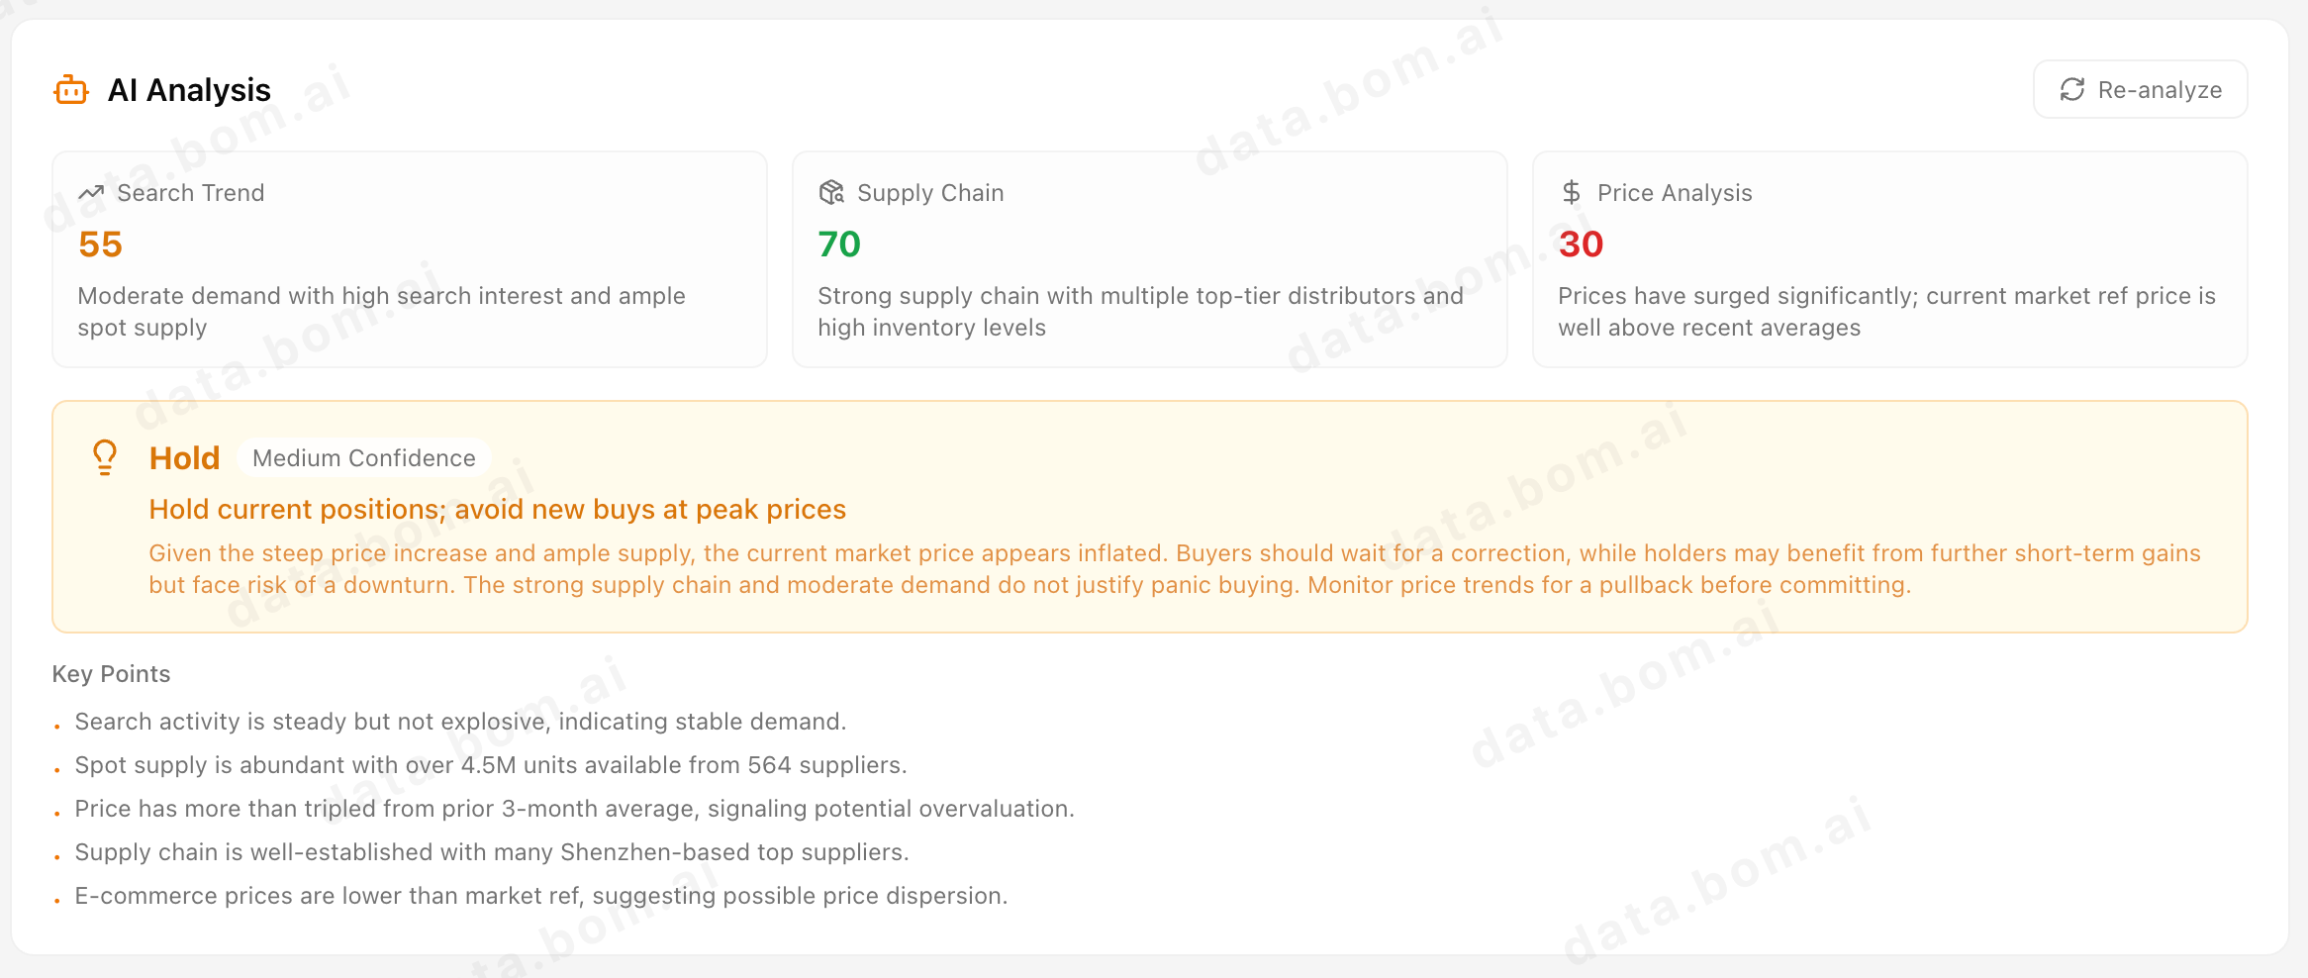The width and height of the screenshot is (2308, 978).
Task: Click the Re-analyze button
Action: click(2140, 89)
